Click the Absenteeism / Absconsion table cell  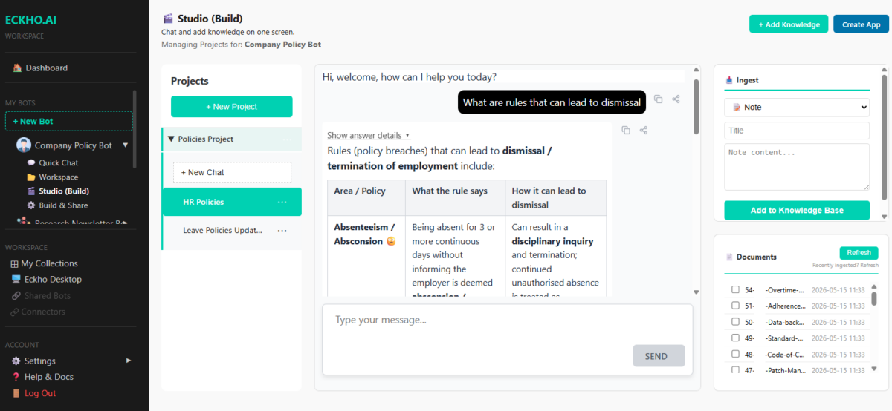(366, 256)
